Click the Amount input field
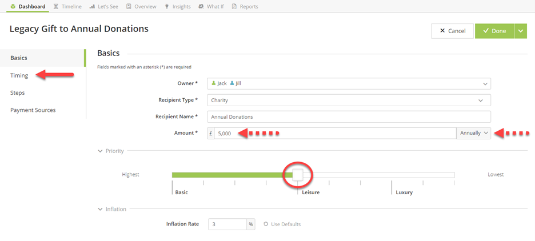535x241 pixels. point(335,133)
